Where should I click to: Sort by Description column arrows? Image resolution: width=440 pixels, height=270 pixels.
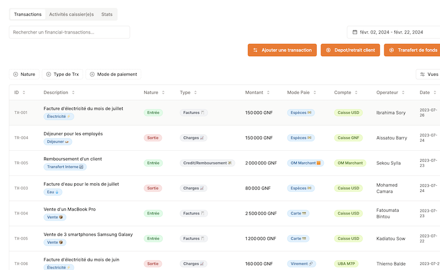pos(73,92)
